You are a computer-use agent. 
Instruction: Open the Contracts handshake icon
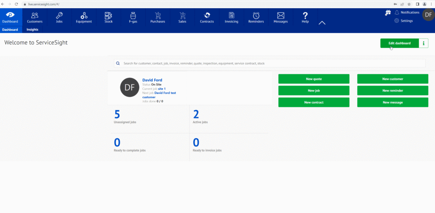click(207, 15)
